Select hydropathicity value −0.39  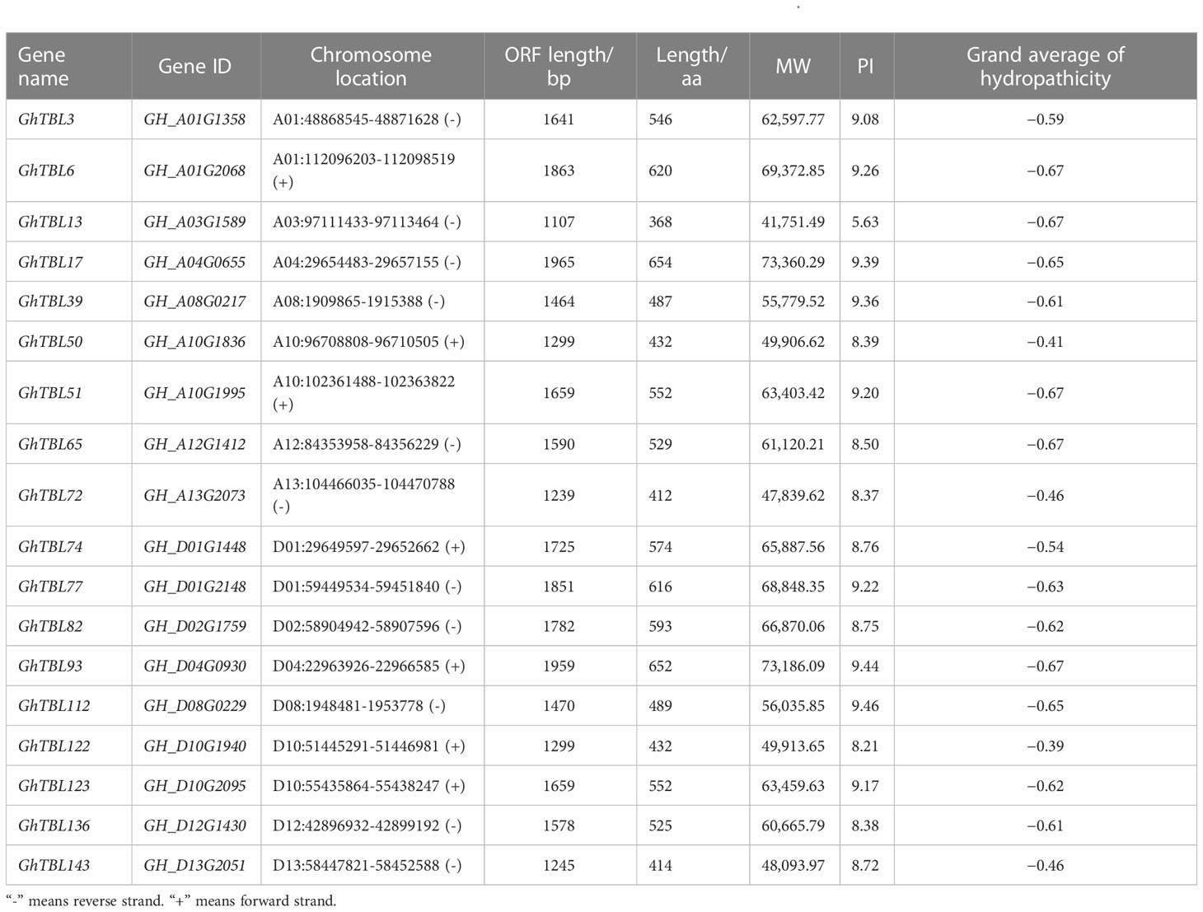[1045, 746]
